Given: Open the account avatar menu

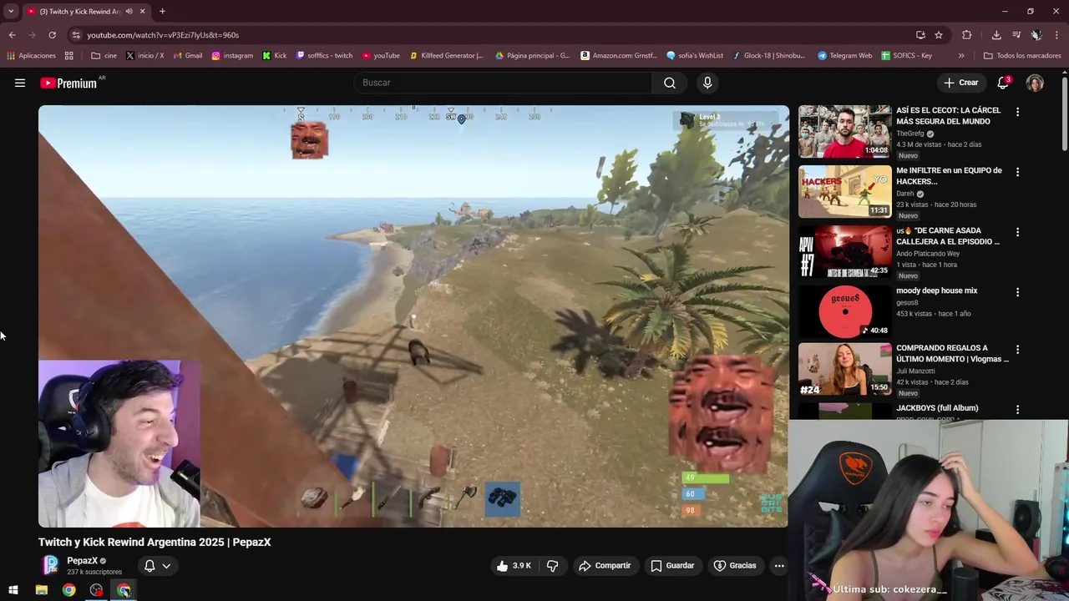Looking at the screenshot, I should click(1035, 83).
